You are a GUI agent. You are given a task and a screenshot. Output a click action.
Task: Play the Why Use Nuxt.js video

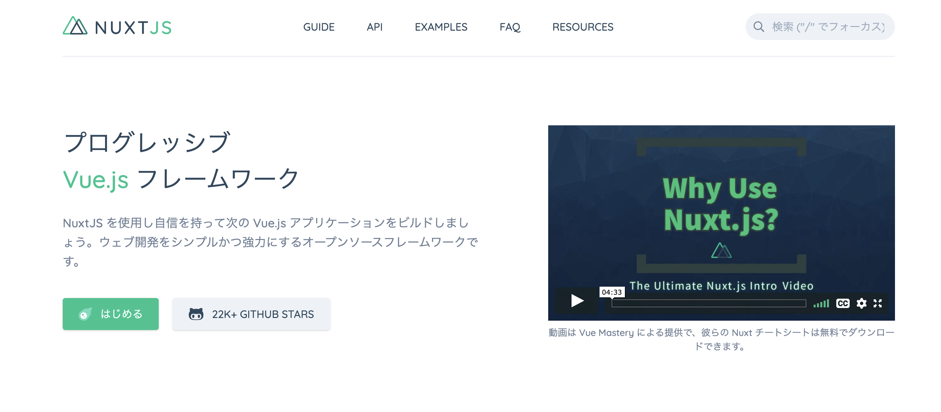pos(577,301)
